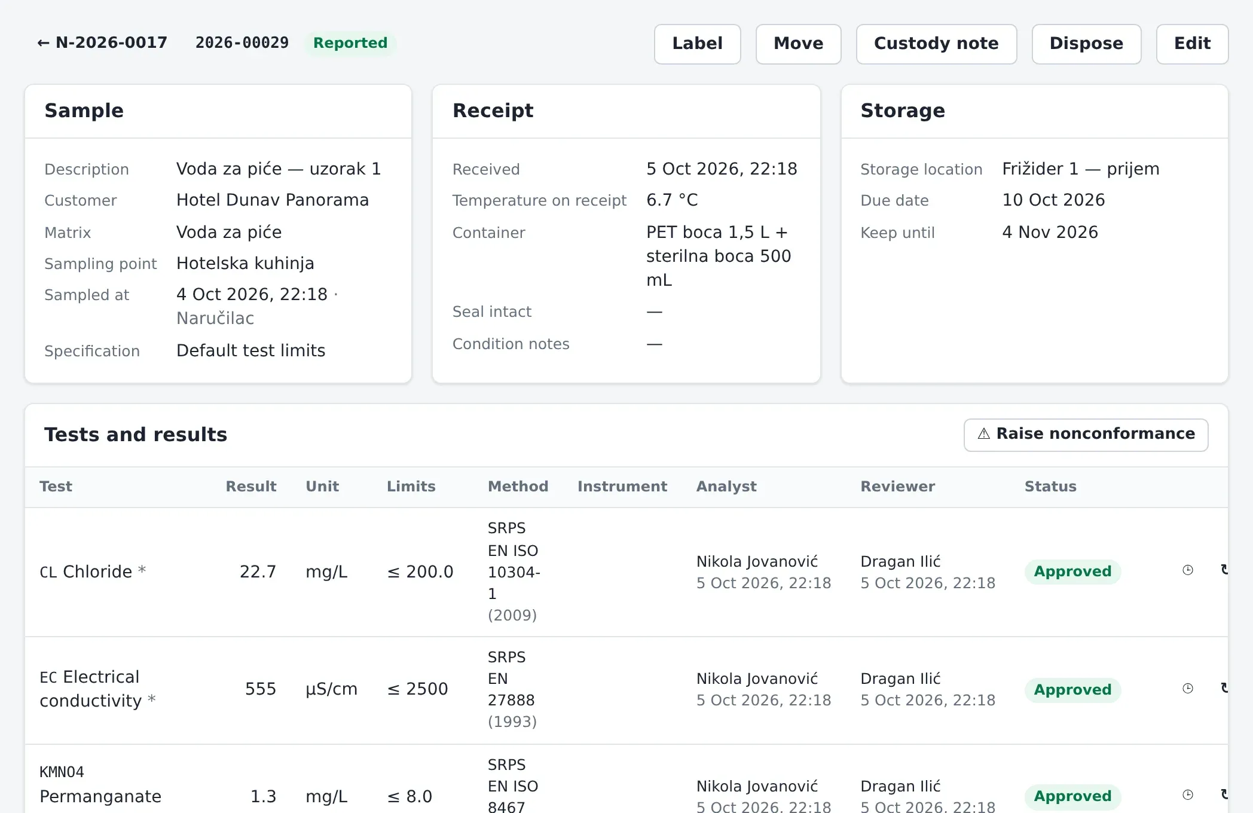Screen dimensions: 1253x813
Task: Click the Edit button
Action: click(x=1192, y=44)
